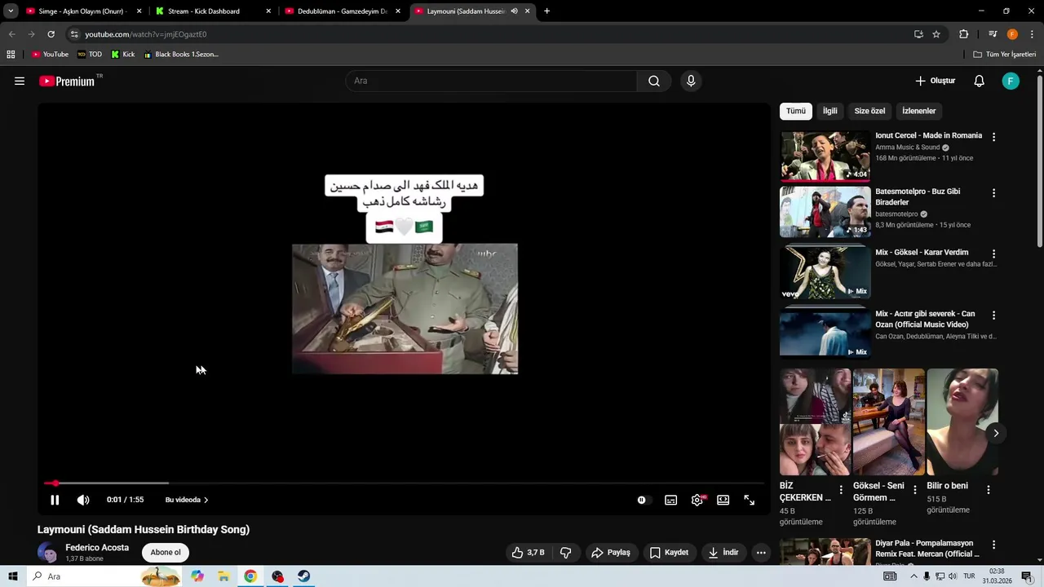Image resolution: width=1044 pixels, height=587 pixels.
Task: Open Kick bookmark in bookmarks bar
Action: 123,55
